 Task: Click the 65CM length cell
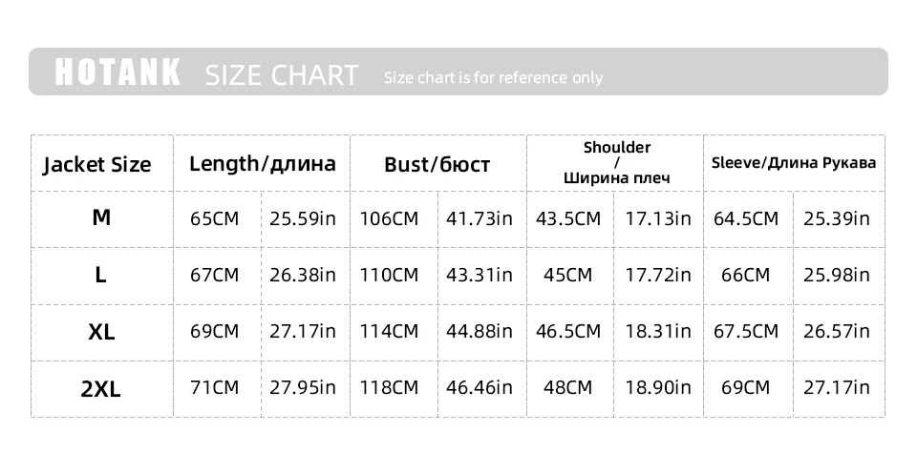coord(215,218)
